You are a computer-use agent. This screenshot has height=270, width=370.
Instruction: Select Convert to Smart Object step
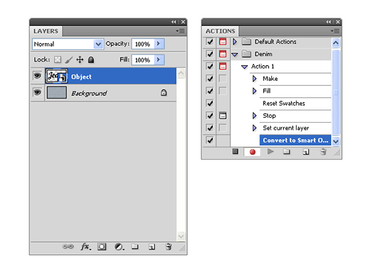[295, 140]
